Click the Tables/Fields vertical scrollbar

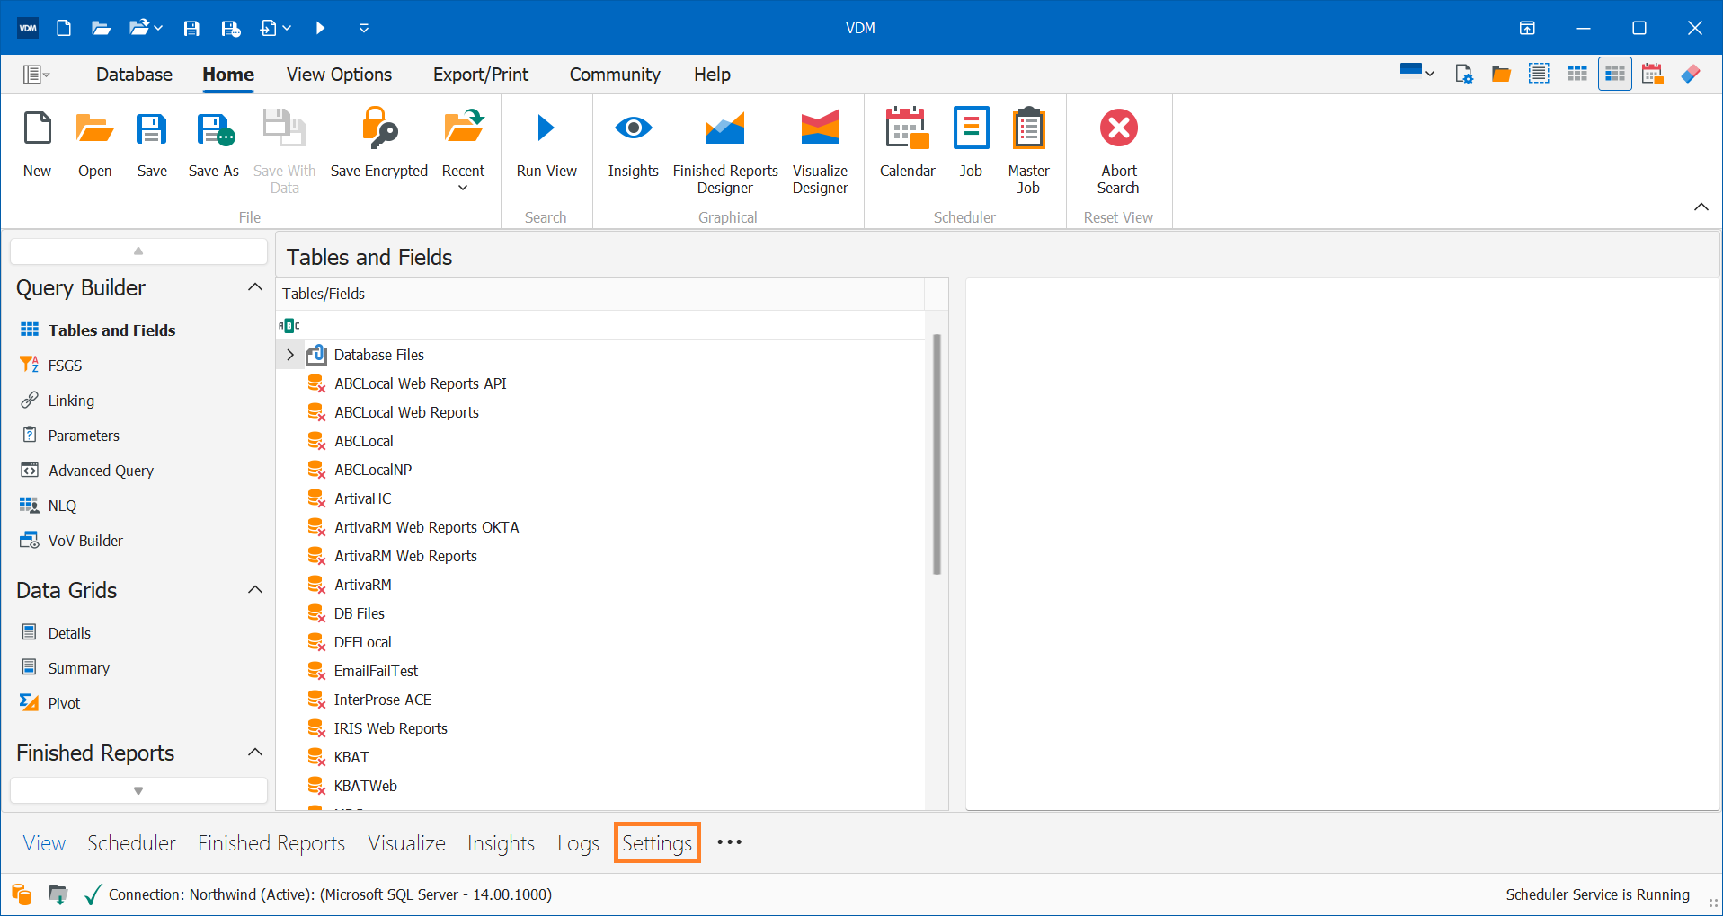pyautogui.click(x=937, y=454)
